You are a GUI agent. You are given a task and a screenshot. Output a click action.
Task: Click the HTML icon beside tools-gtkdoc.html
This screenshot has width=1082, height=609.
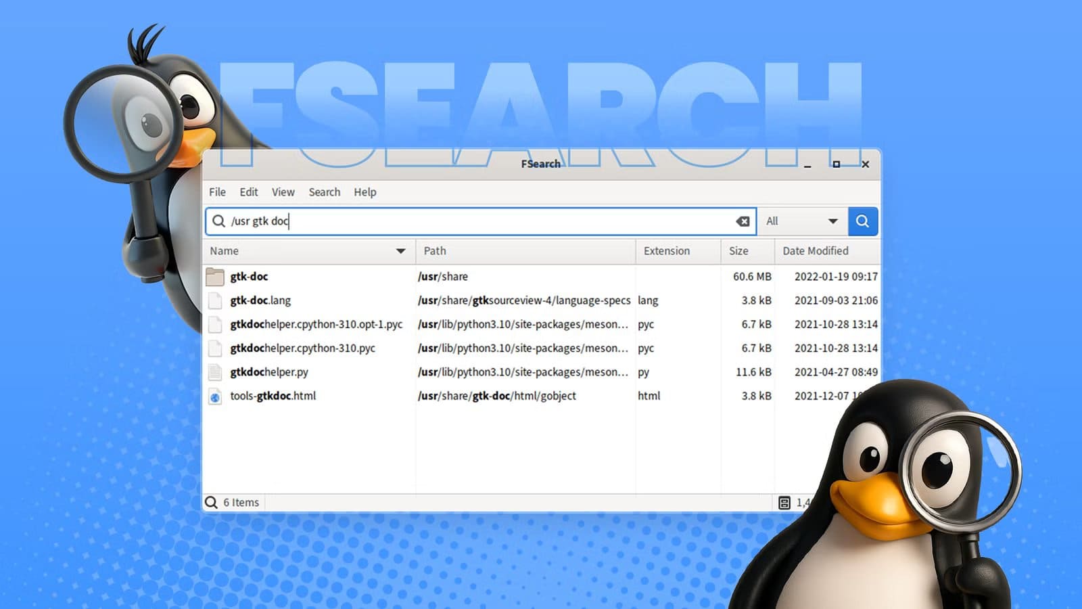tap(214, 396)
